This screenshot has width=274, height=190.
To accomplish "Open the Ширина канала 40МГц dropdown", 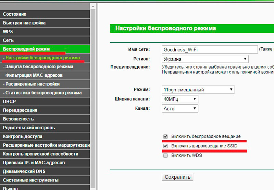I will [x=180, y=99].
